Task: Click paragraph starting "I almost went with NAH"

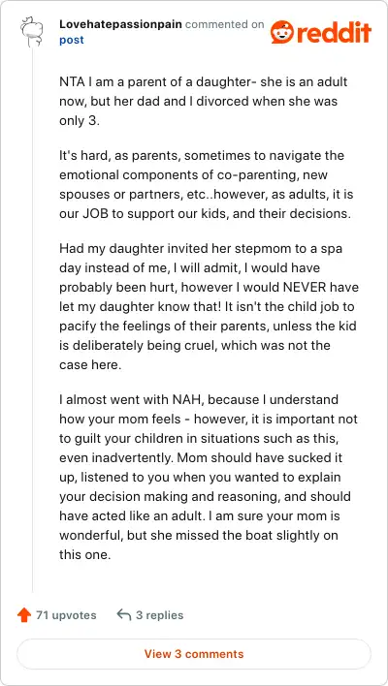Action: click(209, 477)
